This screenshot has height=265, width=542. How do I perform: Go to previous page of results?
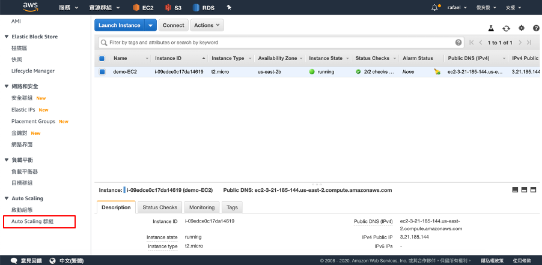click(x=481, y=43)
